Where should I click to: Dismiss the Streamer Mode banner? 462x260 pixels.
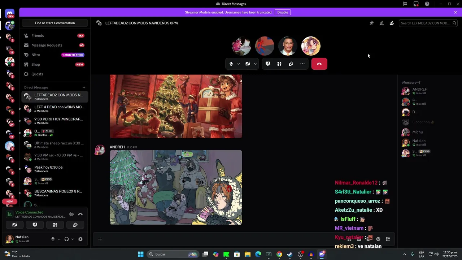(456, 12)
